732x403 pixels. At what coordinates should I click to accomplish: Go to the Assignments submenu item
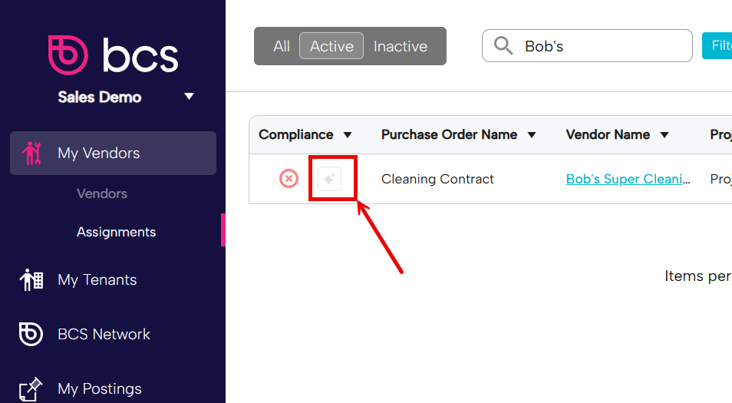pyautogui.click(x=116, y=232)
